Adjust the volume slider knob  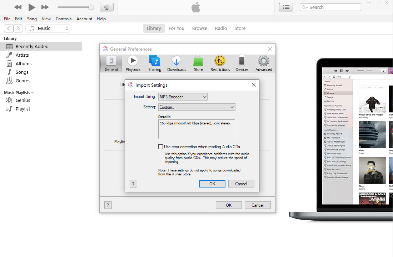(x=91, y=7)
